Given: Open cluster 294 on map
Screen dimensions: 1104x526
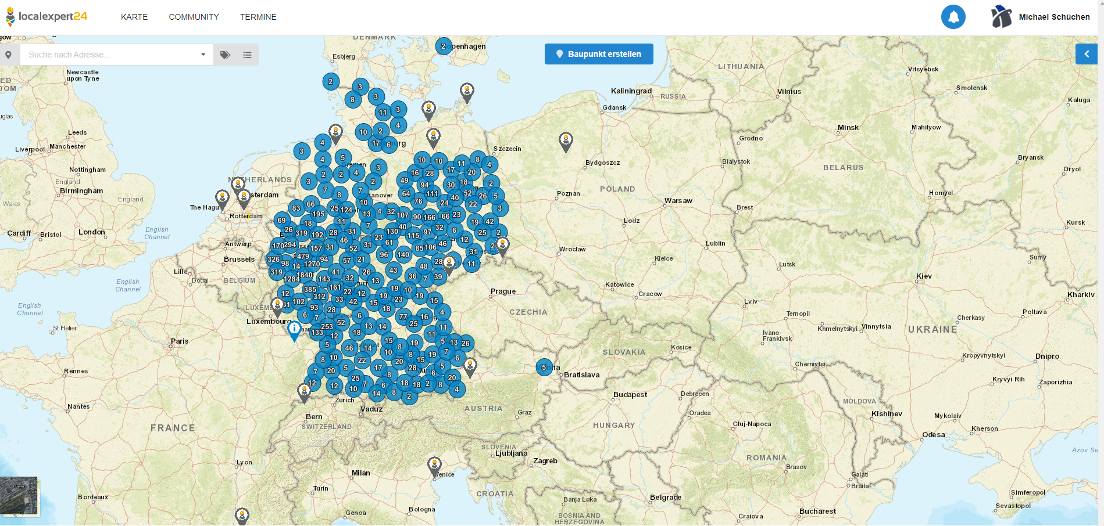Looking at the screenshot, I should [290, 245].
